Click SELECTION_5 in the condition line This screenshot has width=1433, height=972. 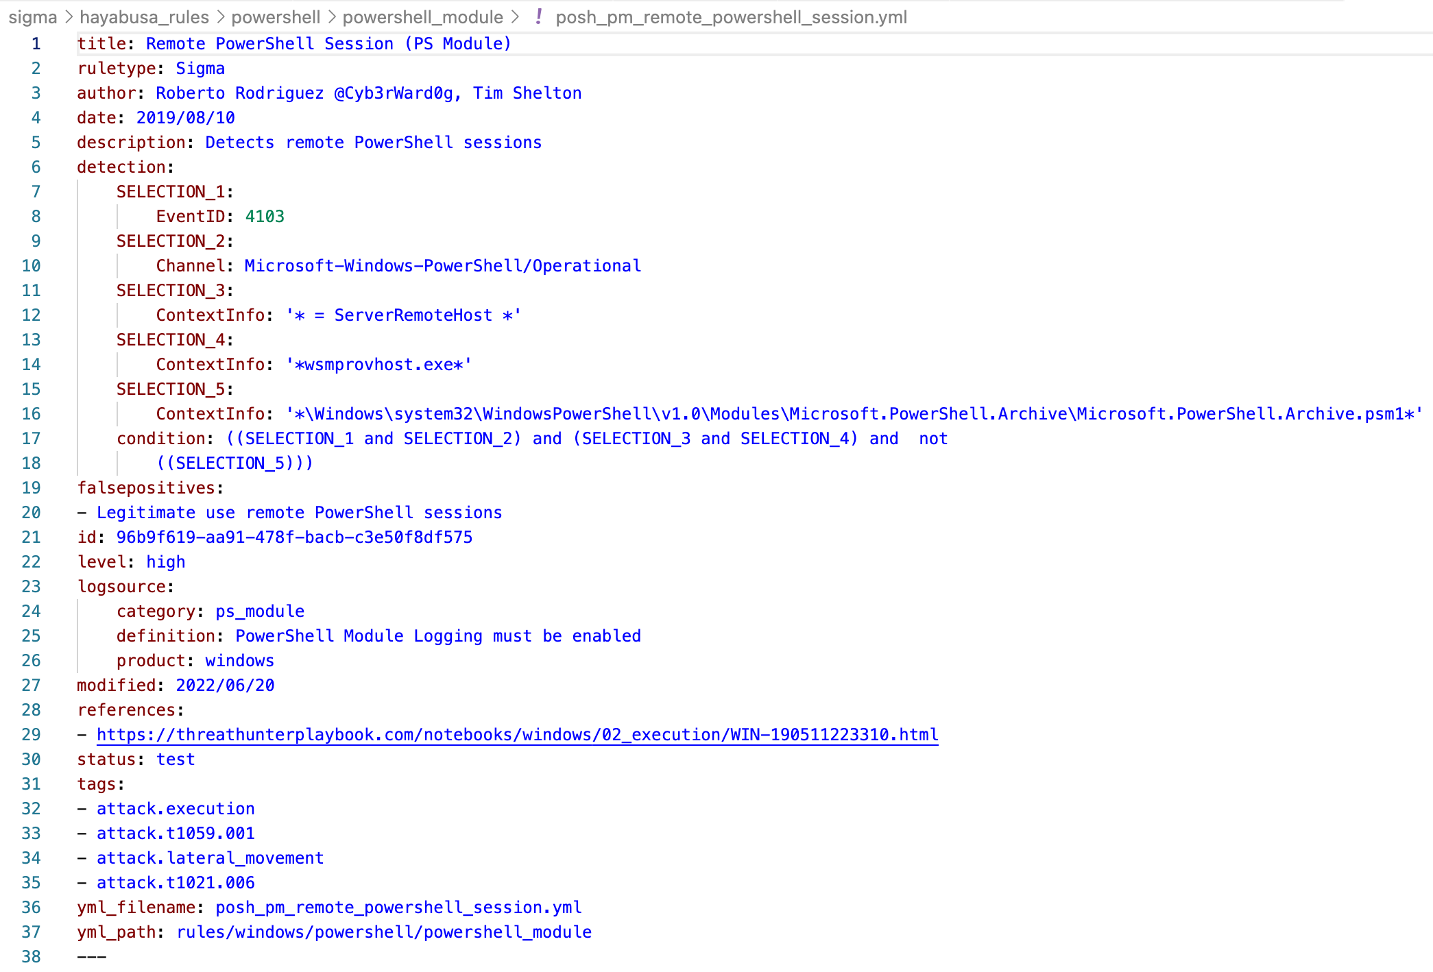[x=237, y=463]
